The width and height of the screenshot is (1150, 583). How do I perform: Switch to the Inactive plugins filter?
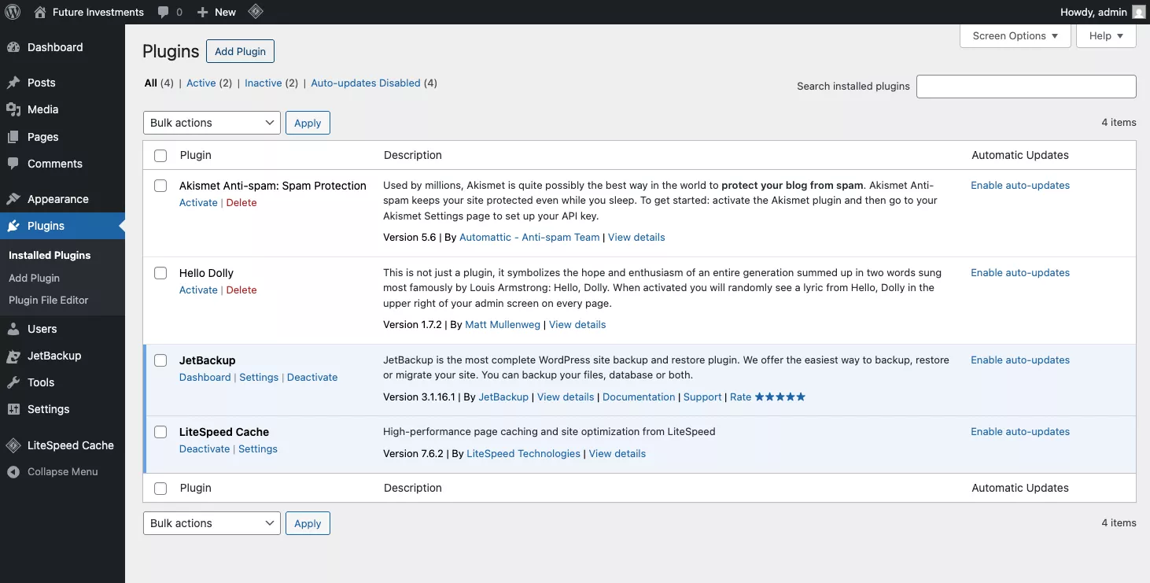coord(263,83)
